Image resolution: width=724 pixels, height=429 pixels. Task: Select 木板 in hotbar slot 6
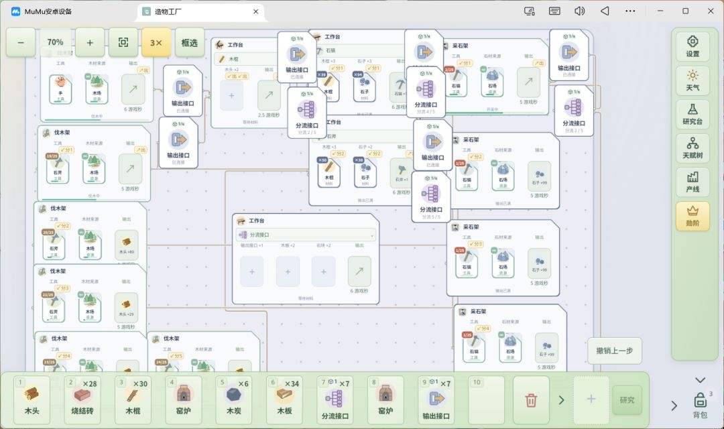point(284,400)
